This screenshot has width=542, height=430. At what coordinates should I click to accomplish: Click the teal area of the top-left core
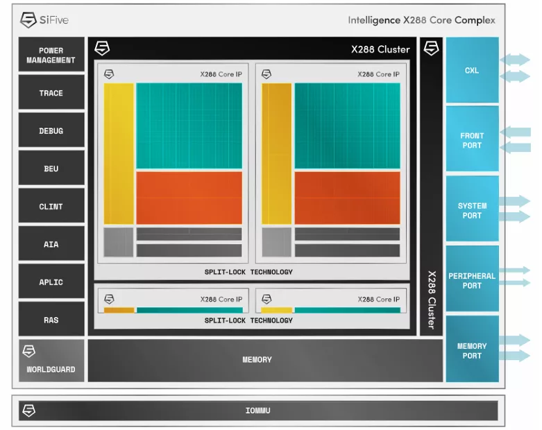189,126
